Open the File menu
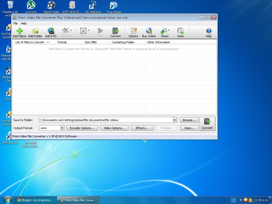 [15, 23]
